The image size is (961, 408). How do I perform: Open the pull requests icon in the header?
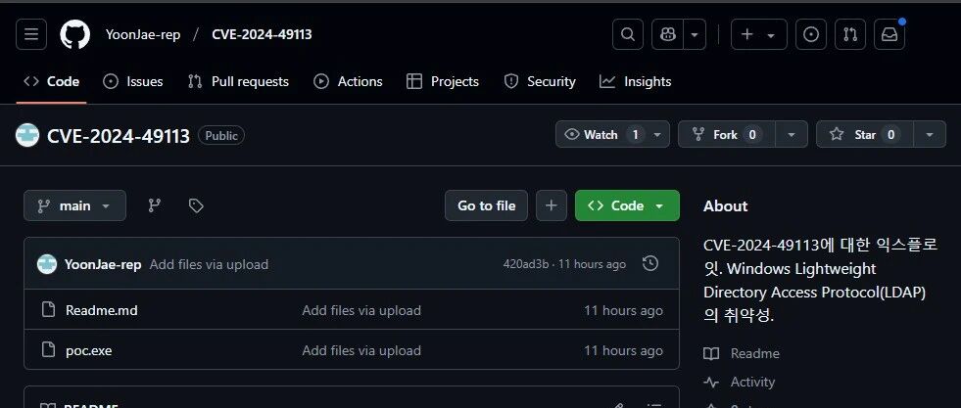850,34
